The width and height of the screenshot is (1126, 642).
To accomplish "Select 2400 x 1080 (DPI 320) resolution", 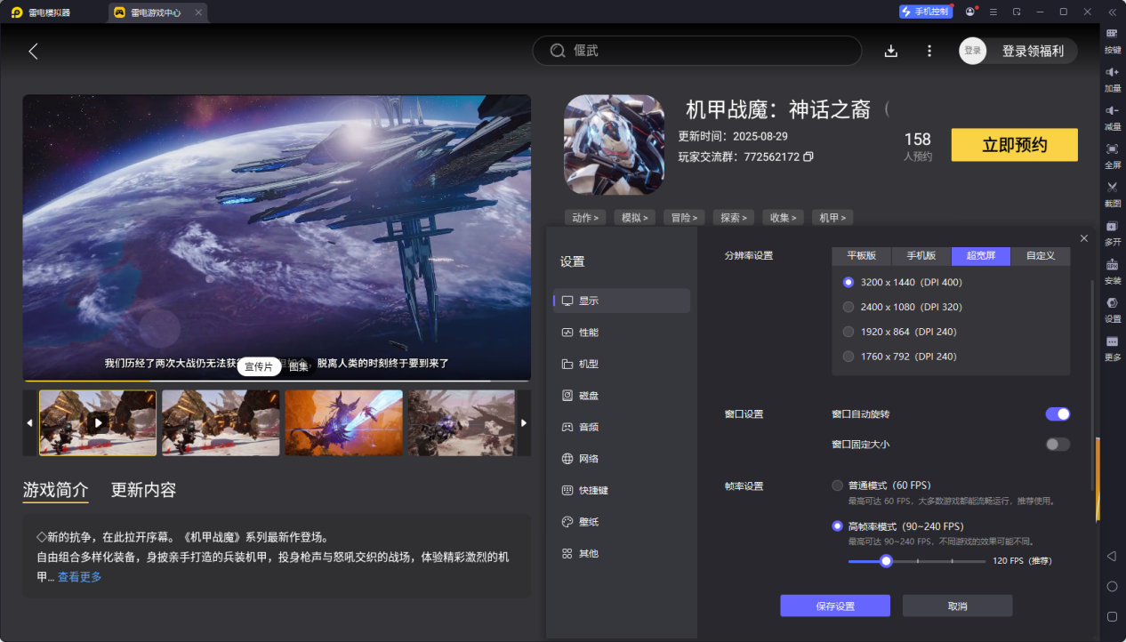I will point(903,307).
